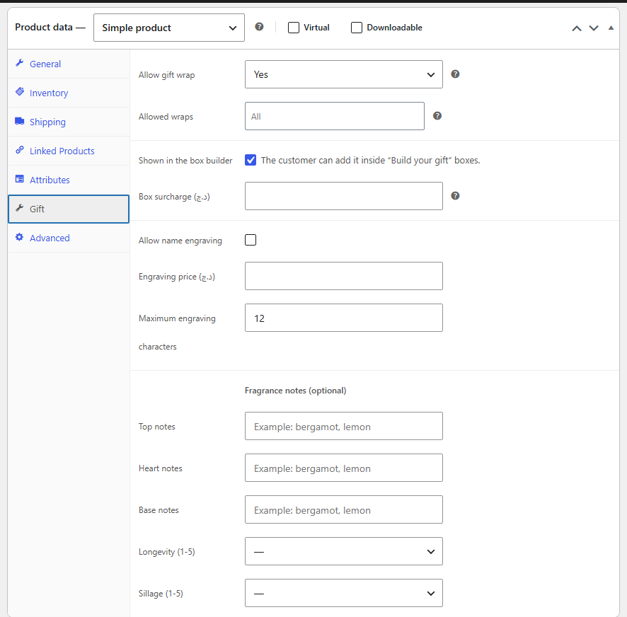Click the Virtual checkbox label text
627x617 pixels.
(317, 28)
